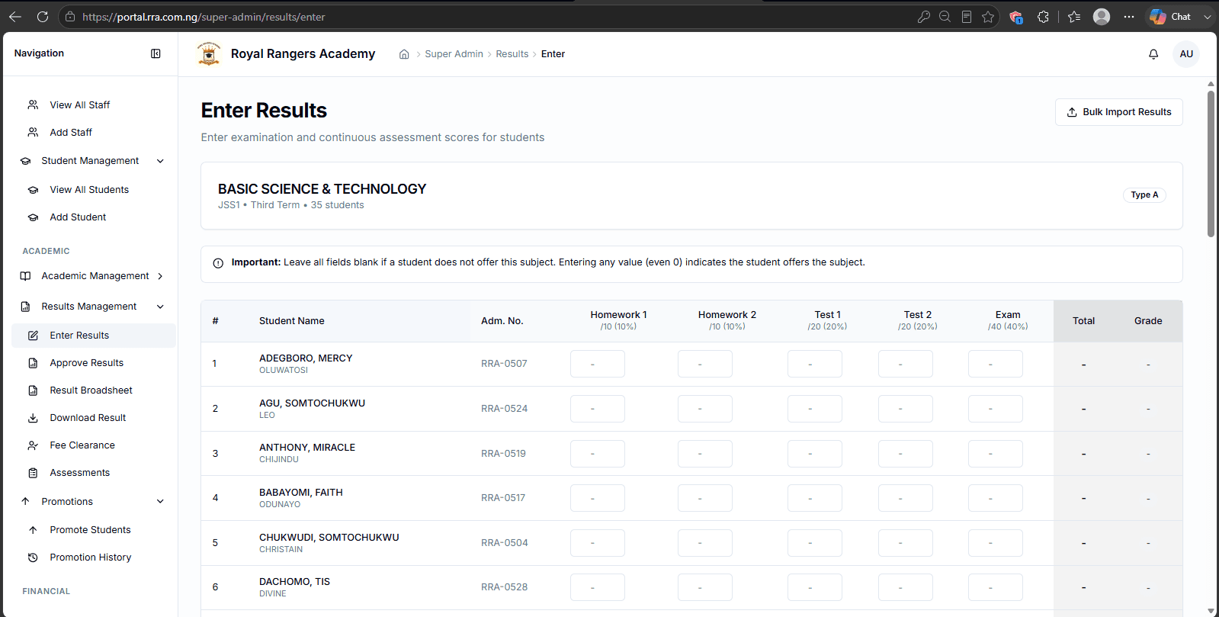Click Super Admin breadcrumb link
Image resolution: width=1219 pixels, height=617 pixels.
(x=454, y=54)
